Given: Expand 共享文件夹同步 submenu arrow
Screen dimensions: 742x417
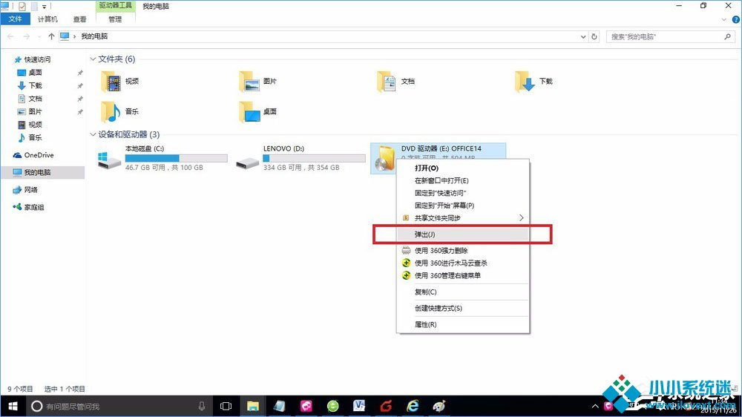Looking at the screenshot, I should point(521,217).
